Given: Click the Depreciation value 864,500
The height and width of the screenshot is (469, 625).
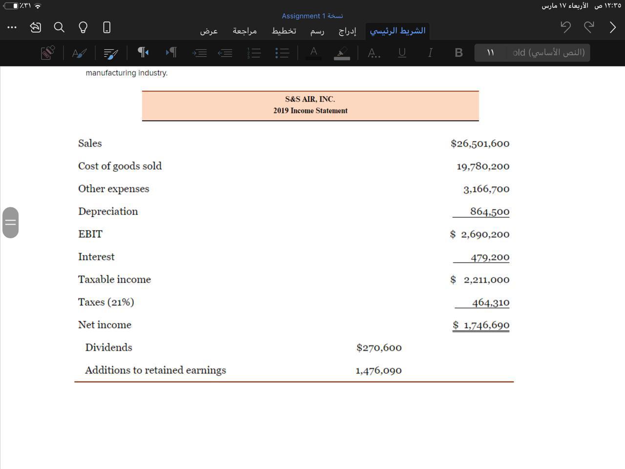Looking at the screenshot, I should tap(490, 212).
